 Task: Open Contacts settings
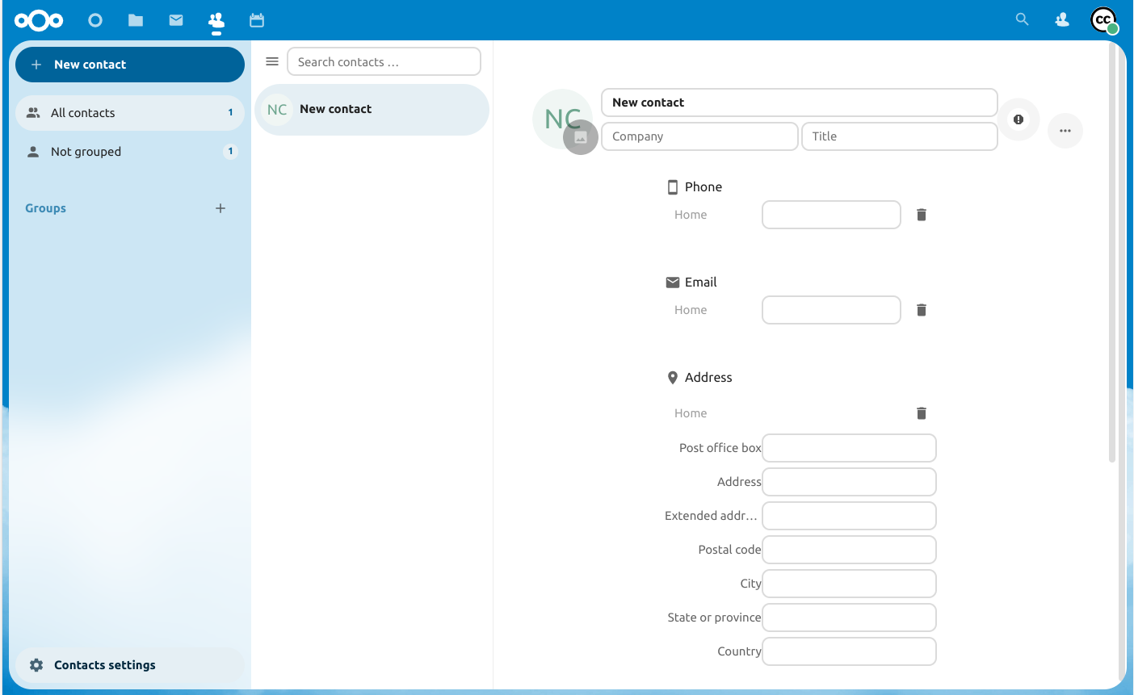pyautogui.click(x=104, y=665)
